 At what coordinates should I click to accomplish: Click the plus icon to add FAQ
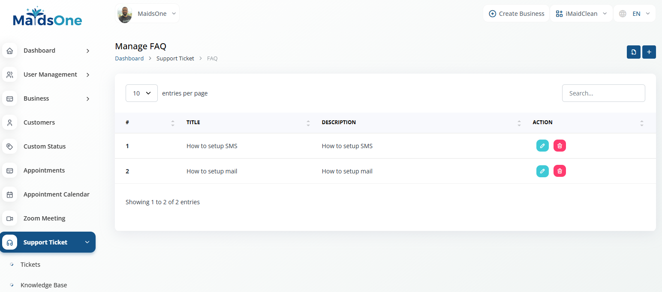point(649,52)
